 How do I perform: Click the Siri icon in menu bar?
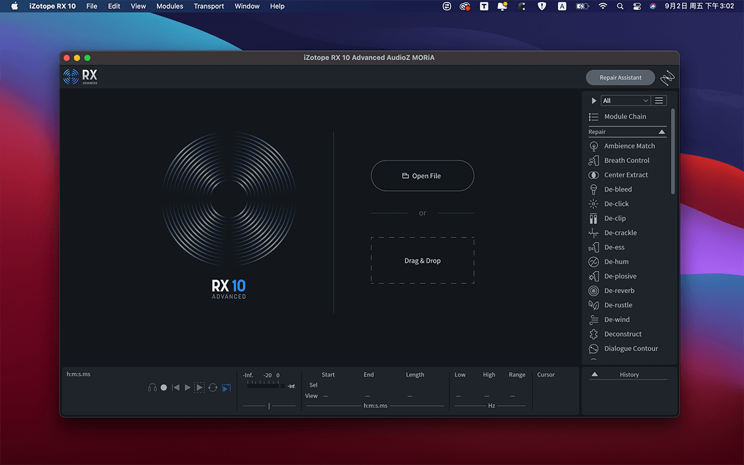click(652, 6)
